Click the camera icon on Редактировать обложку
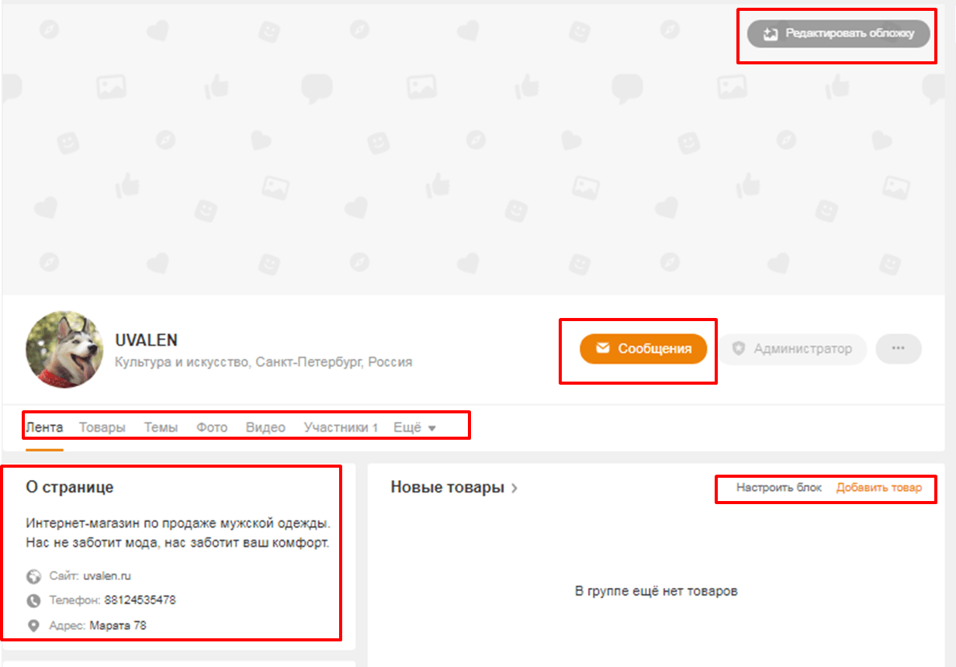 pos(770,34)
